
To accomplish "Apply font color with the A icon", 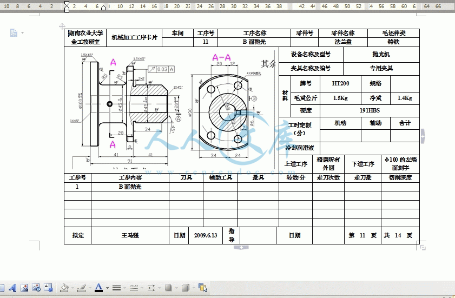I will 98,288.
